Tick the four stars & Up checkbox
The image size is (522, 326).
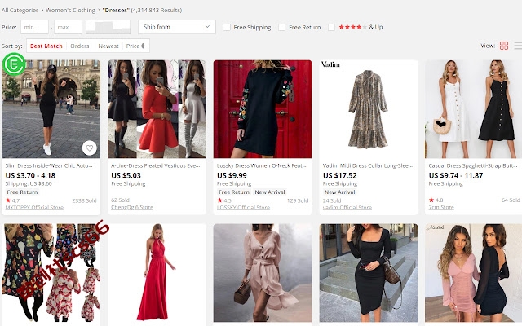pyautogui.click(x=332, y=27)
